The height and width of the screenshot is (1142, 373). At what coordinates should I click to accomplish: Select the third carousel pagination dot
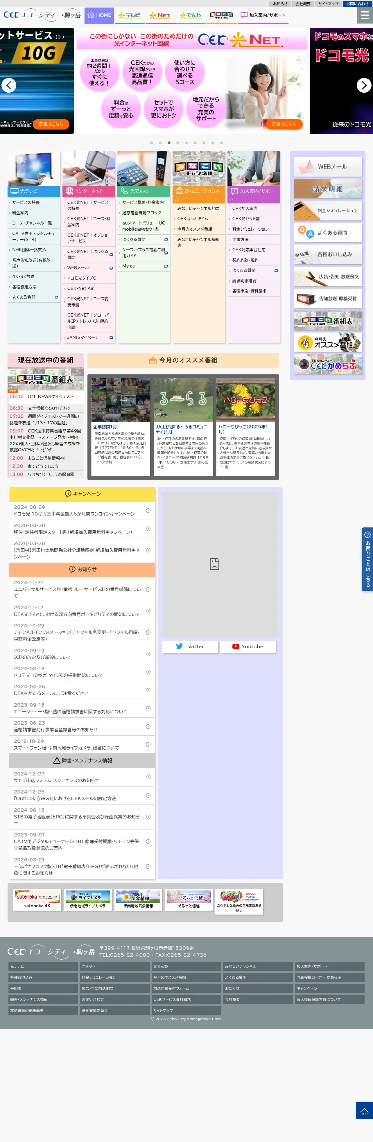(169, 143)
